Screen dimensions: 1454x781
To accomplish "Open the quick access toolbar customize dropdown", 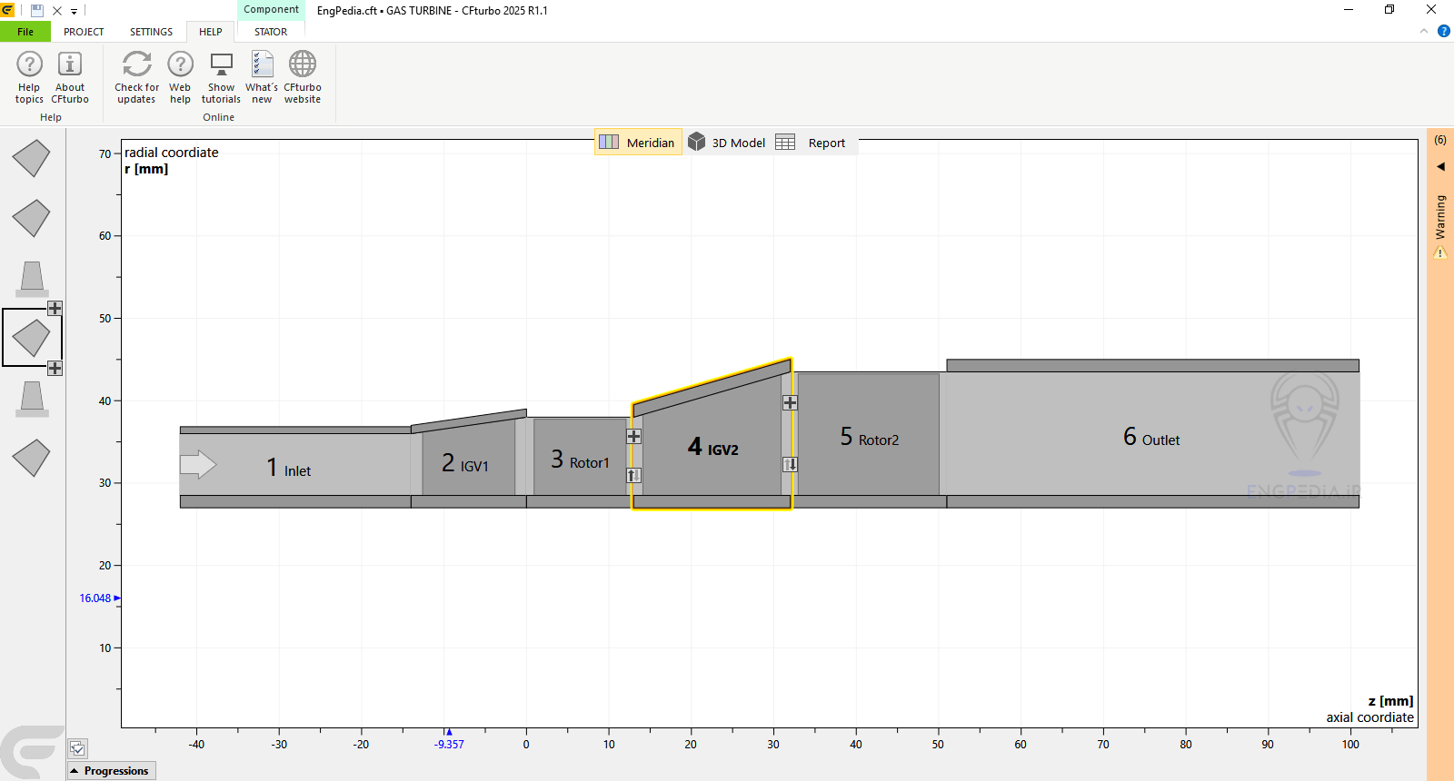I will (x=75, y=12).
